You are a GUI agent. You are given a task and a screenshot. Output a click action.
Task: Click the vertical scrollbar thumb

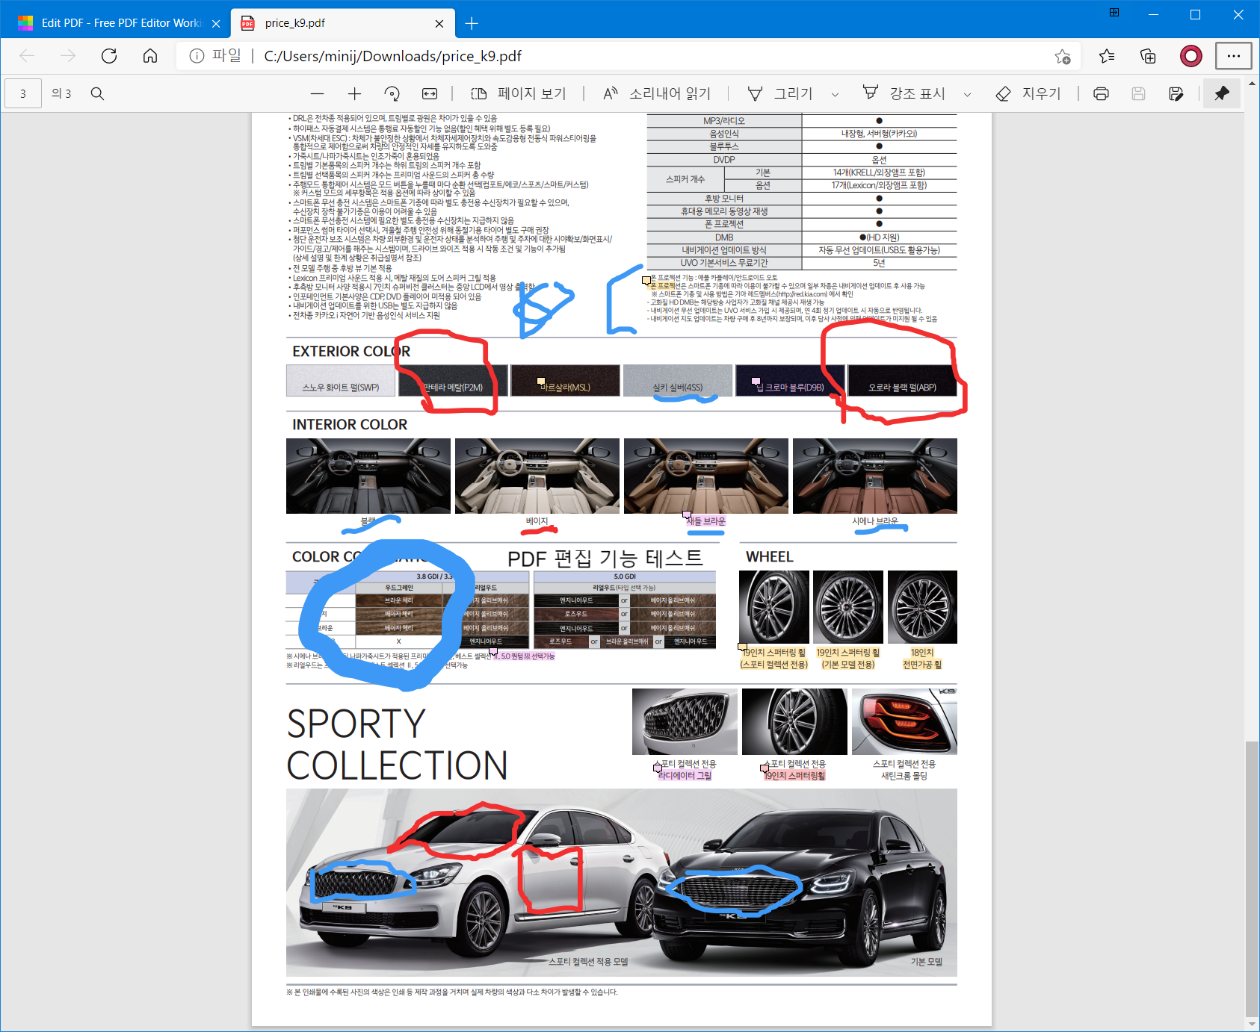[1253, 877]
